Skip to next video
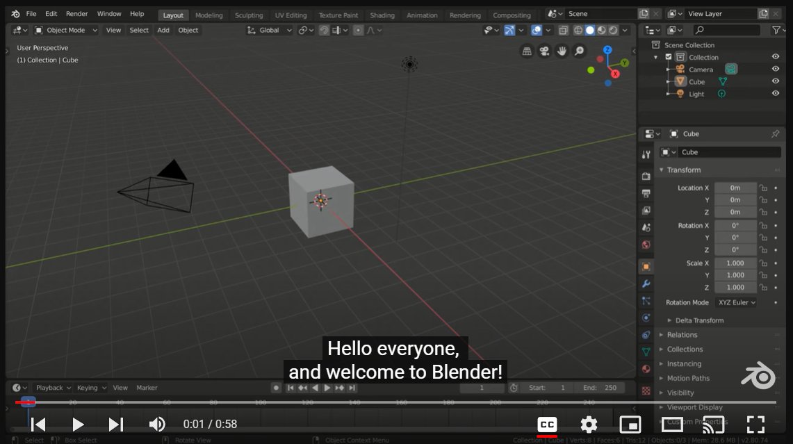Viewport: 793px width, 444px height. (116, 425)
